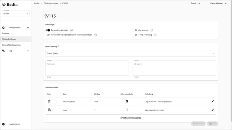This screenshot has height=130, width=232.
Task: Click 'Sæt materialet på hylden' text
Action: pos(154,110)
